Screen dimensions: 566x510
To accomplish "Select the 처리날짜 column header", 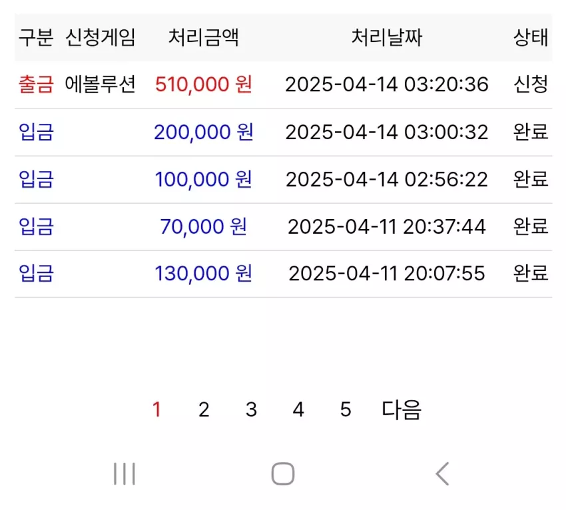I will click(387, 37).
